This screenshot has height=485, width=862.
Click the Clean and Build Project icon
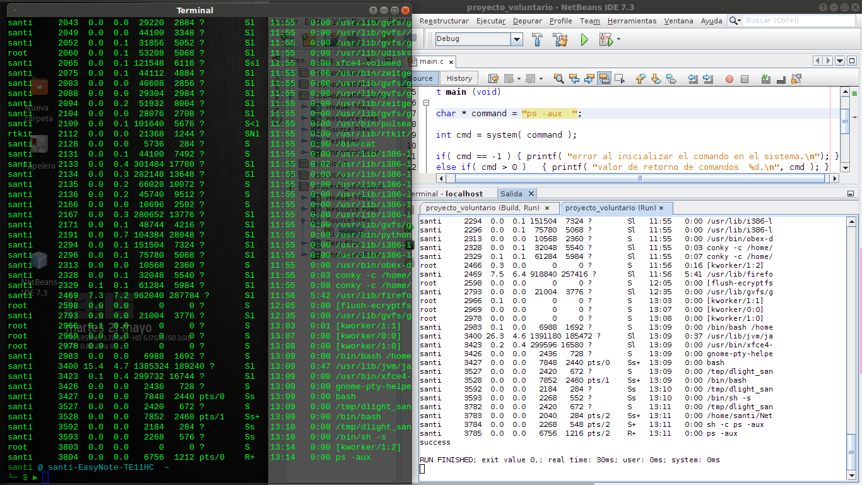tap(560, 39)
